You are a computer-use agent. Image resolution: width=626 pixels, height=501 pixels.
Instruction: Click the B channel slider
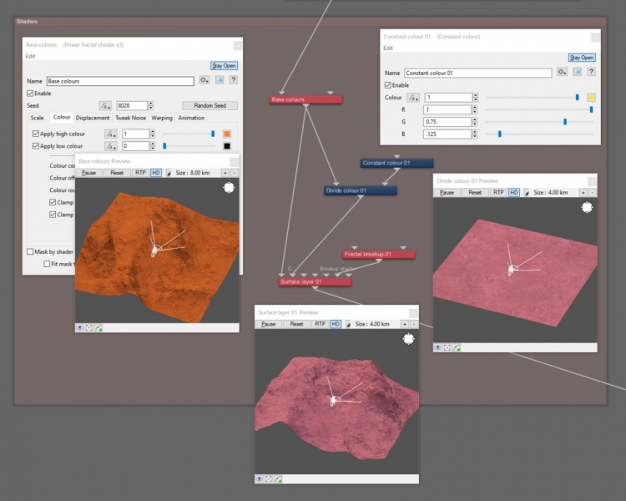(x=539, y=134)
